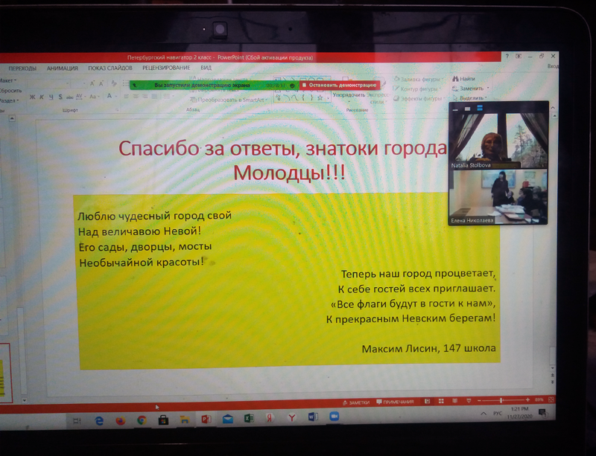This screenshot has width=596, height=456.
Task: Stop screen sharing with Остановить демонстрацию
Action: 340,85
